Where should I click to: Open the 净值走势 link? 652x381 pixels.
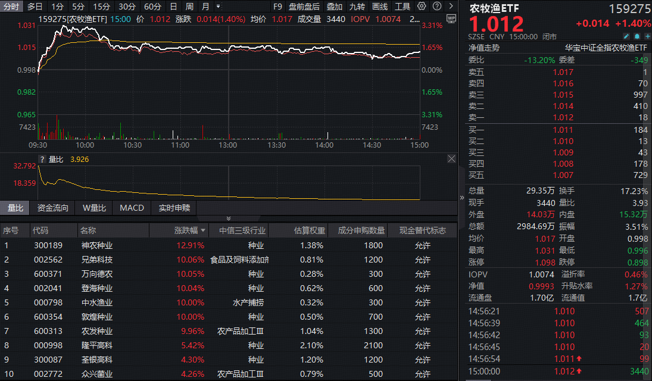pyautogui.click(x=484, y=48)
